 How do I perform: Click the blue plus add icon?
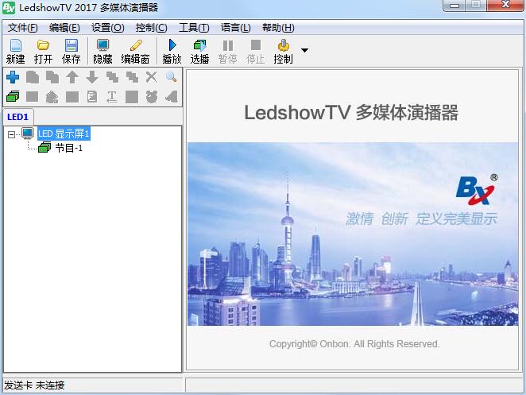[13, 77]
